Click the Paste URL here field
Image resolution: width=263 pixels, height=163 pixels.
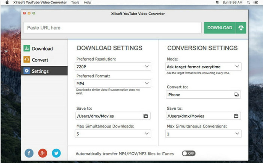(113, 27)
